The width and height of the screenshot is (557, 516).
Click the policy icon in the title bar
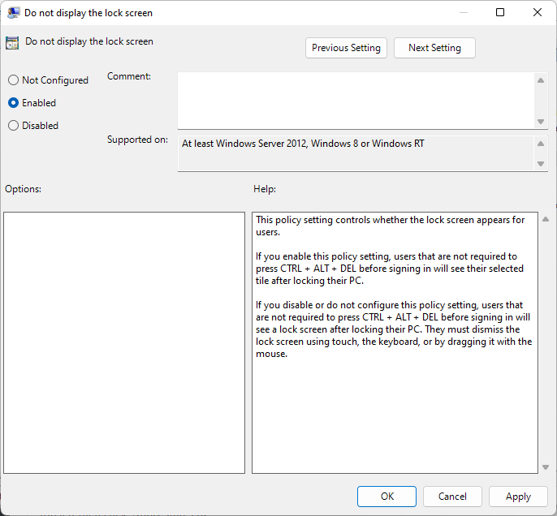14,13
